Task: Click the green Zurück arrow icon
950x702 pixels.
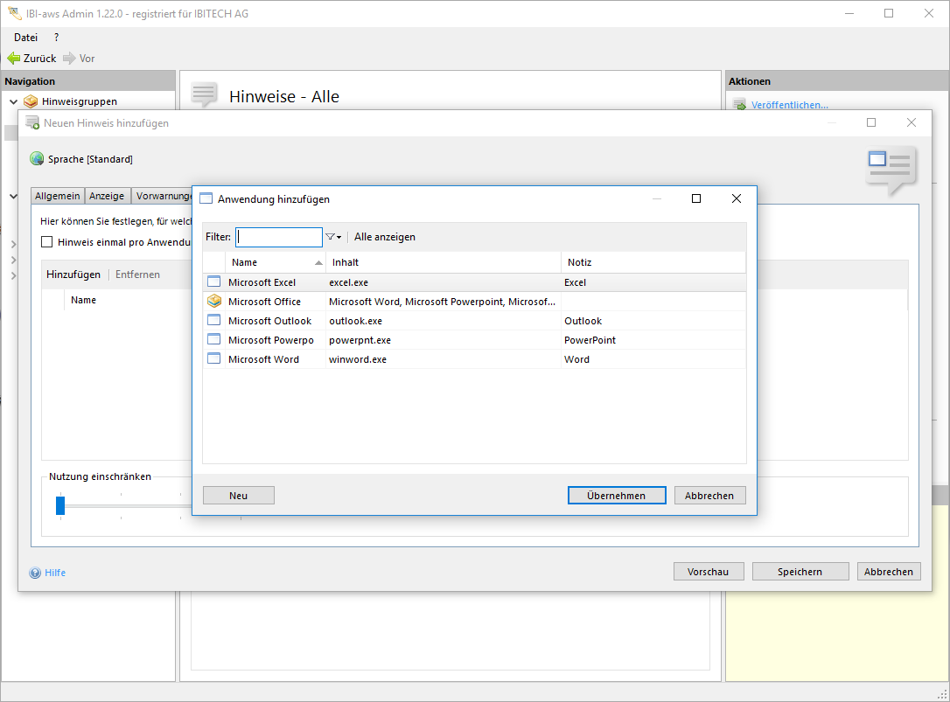Action: [14, 59]
